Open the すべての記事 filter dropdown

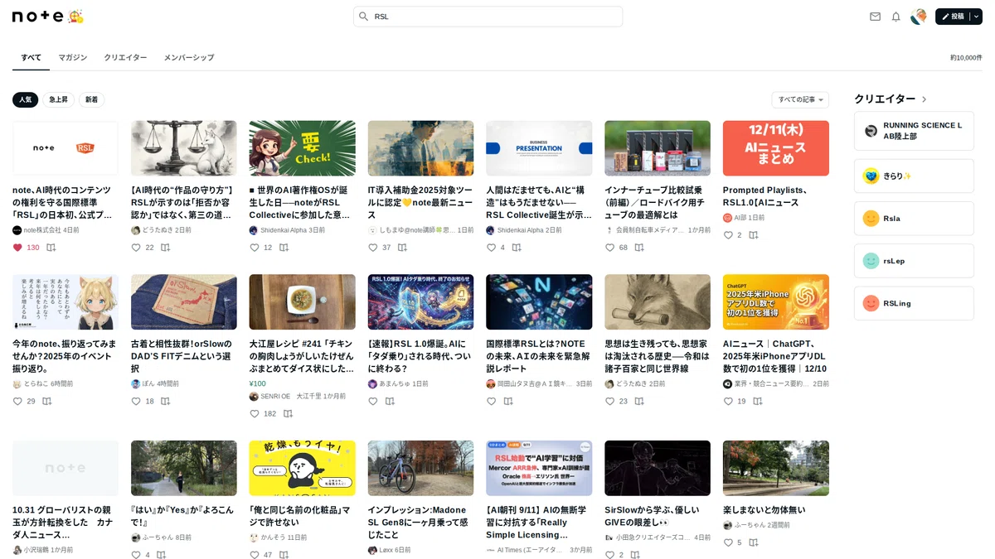800,99
